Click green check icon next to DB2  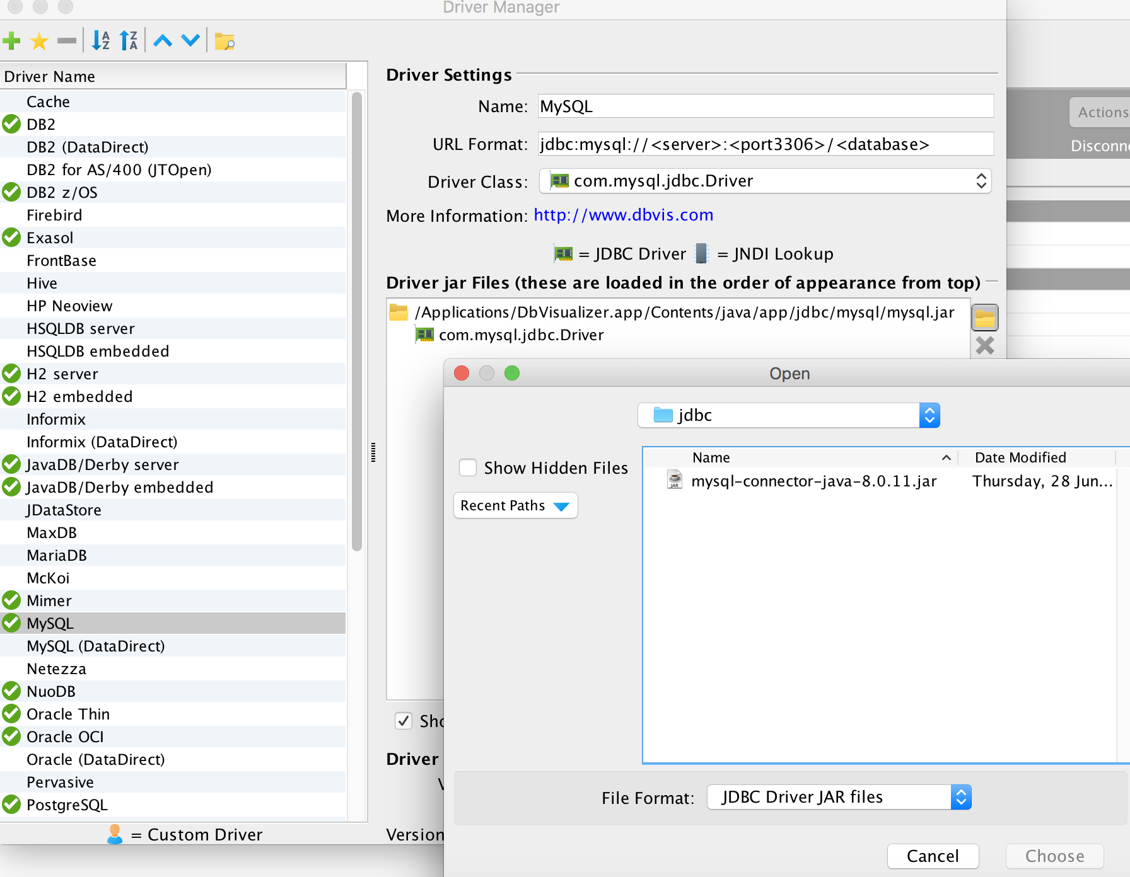(11, 124)
